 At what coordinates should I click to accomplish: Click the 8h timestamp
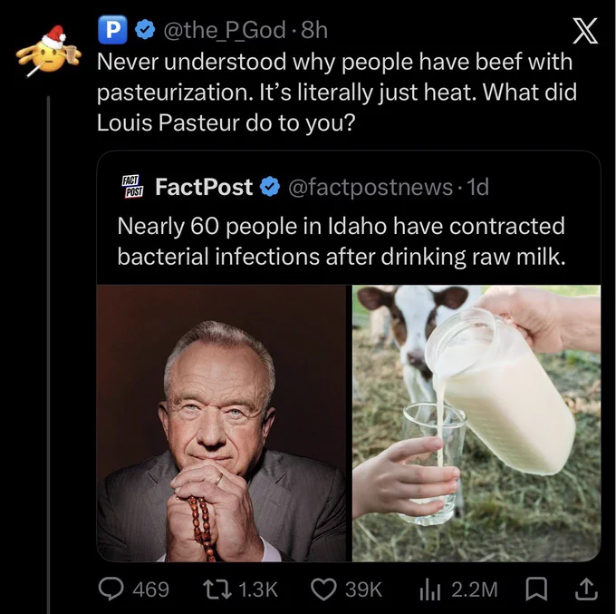click(314, 30)
